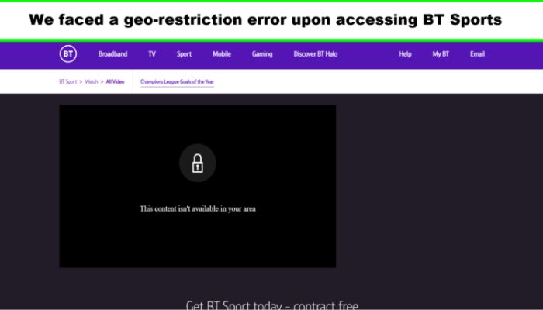The image size is (543, 310).
Task: Go to My BT
Action: (441, 54)
